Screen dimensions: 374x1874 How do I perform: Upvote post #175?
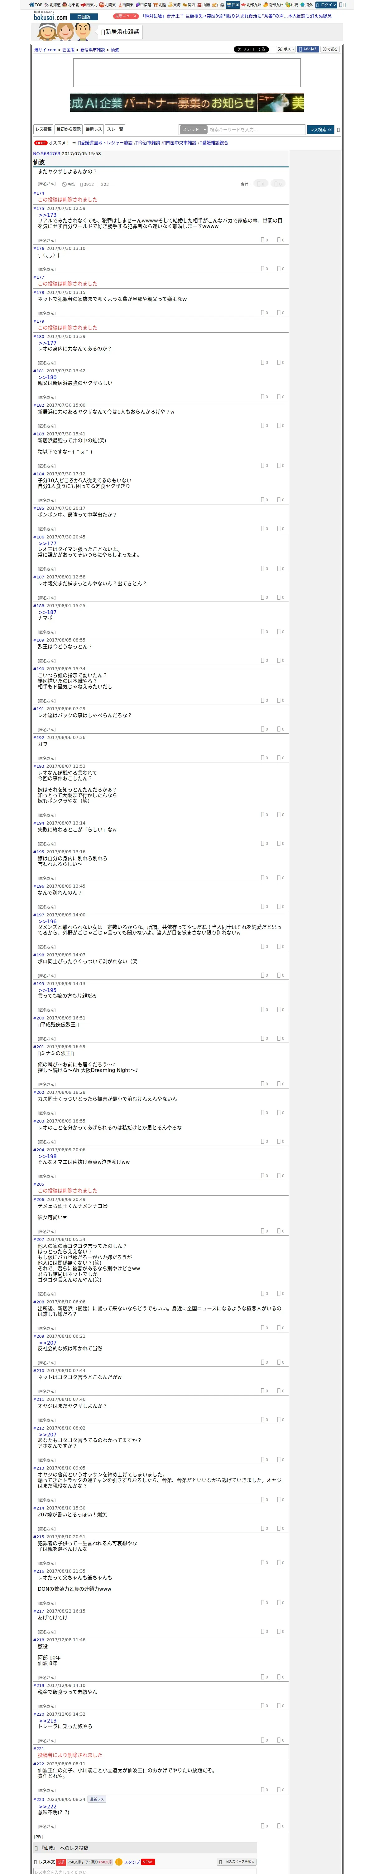(264, 240)
